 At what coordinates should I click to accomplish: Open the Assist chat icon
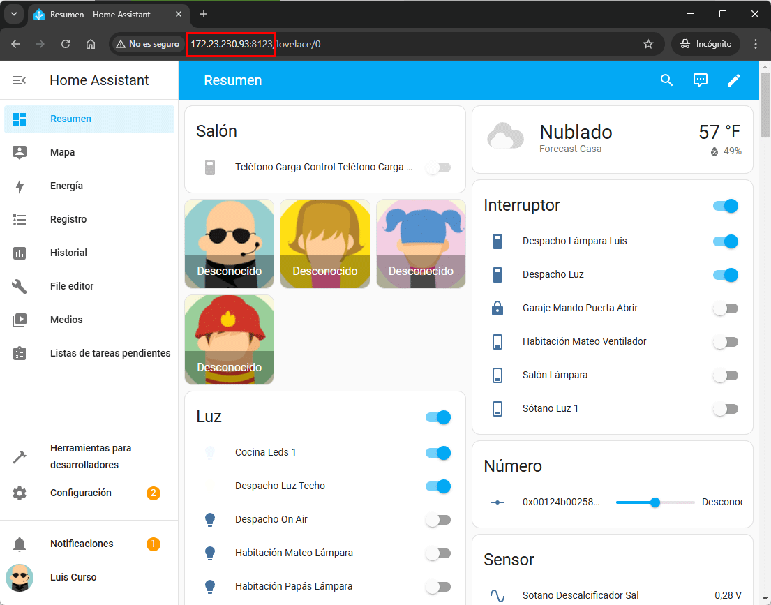point(700,80)
